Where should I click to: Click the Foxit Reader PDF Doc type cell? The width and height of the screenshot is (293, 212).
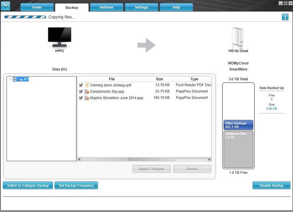[x=194, y=85]
